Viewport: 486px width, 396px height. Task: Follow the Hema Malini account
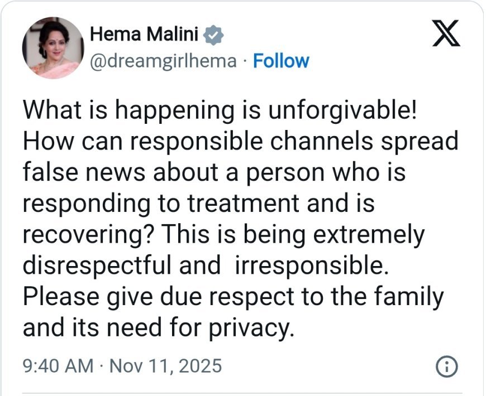tap(281, 60)
